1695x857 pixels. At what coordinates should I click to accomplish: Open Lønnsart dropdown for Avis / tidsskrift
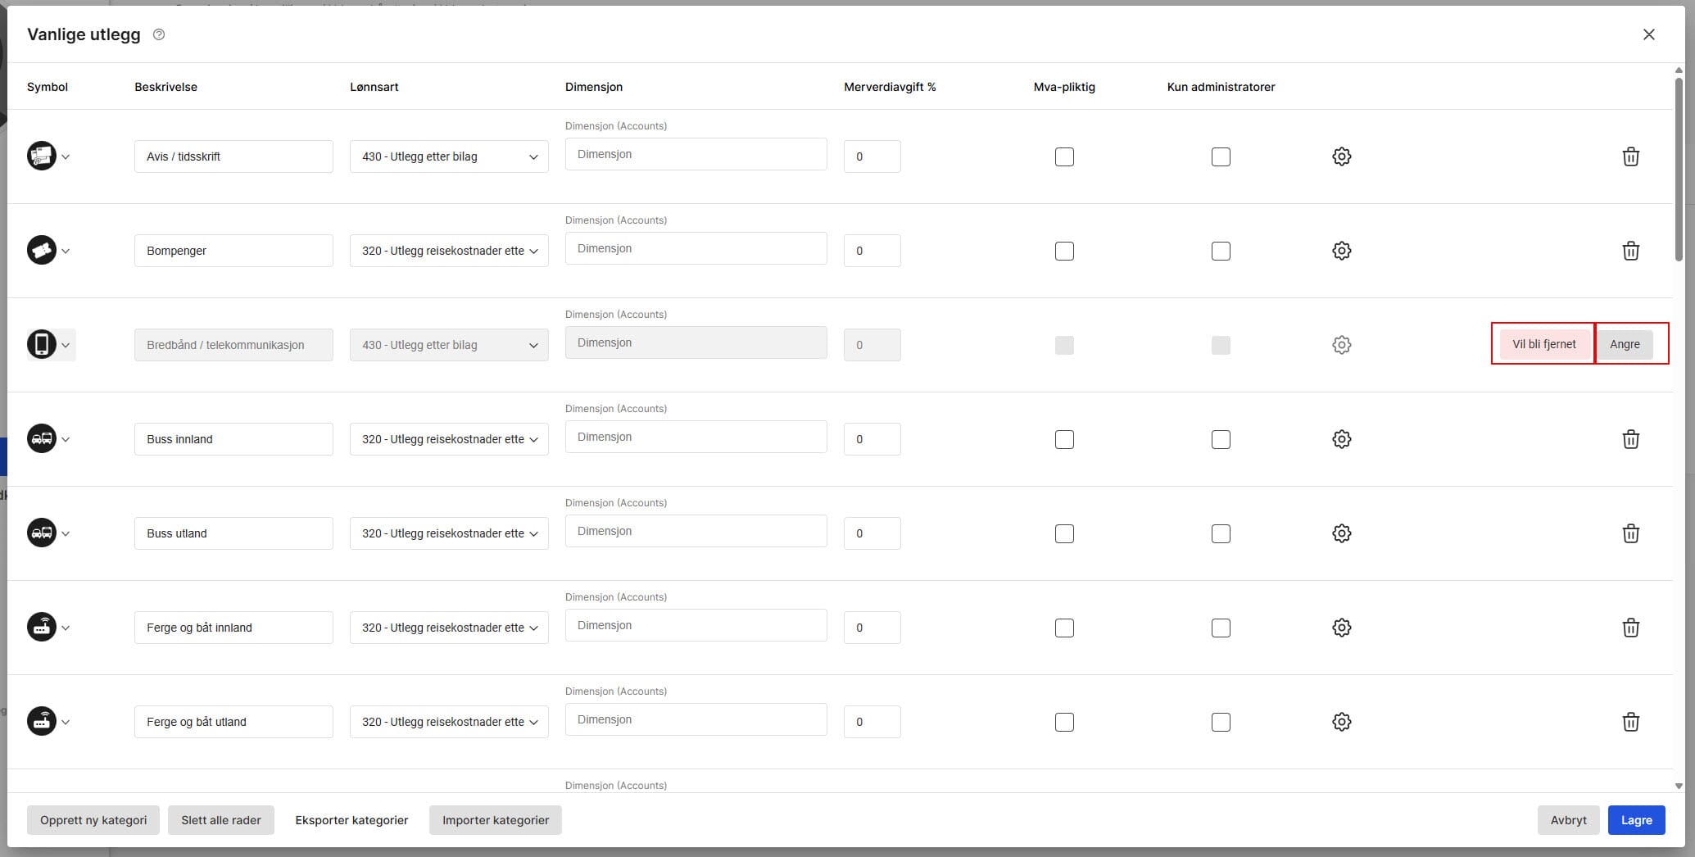[449, 156]
